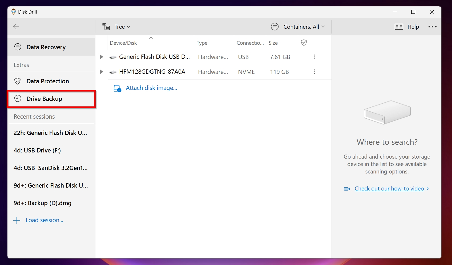
Task: Expand the Generic Flash Disk USB row
Action: [x=101, y=57]
